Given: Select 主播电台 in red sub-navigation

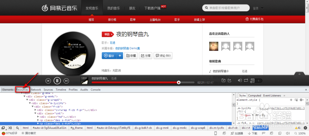Looking at the screenshot, I should (155, 20).
